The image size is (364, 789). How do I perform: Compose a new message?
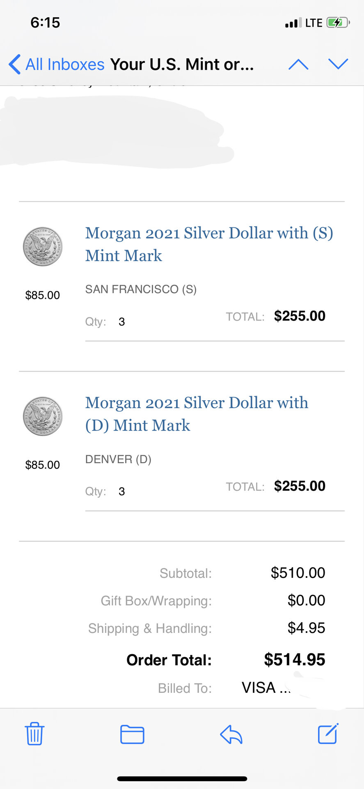328,734
